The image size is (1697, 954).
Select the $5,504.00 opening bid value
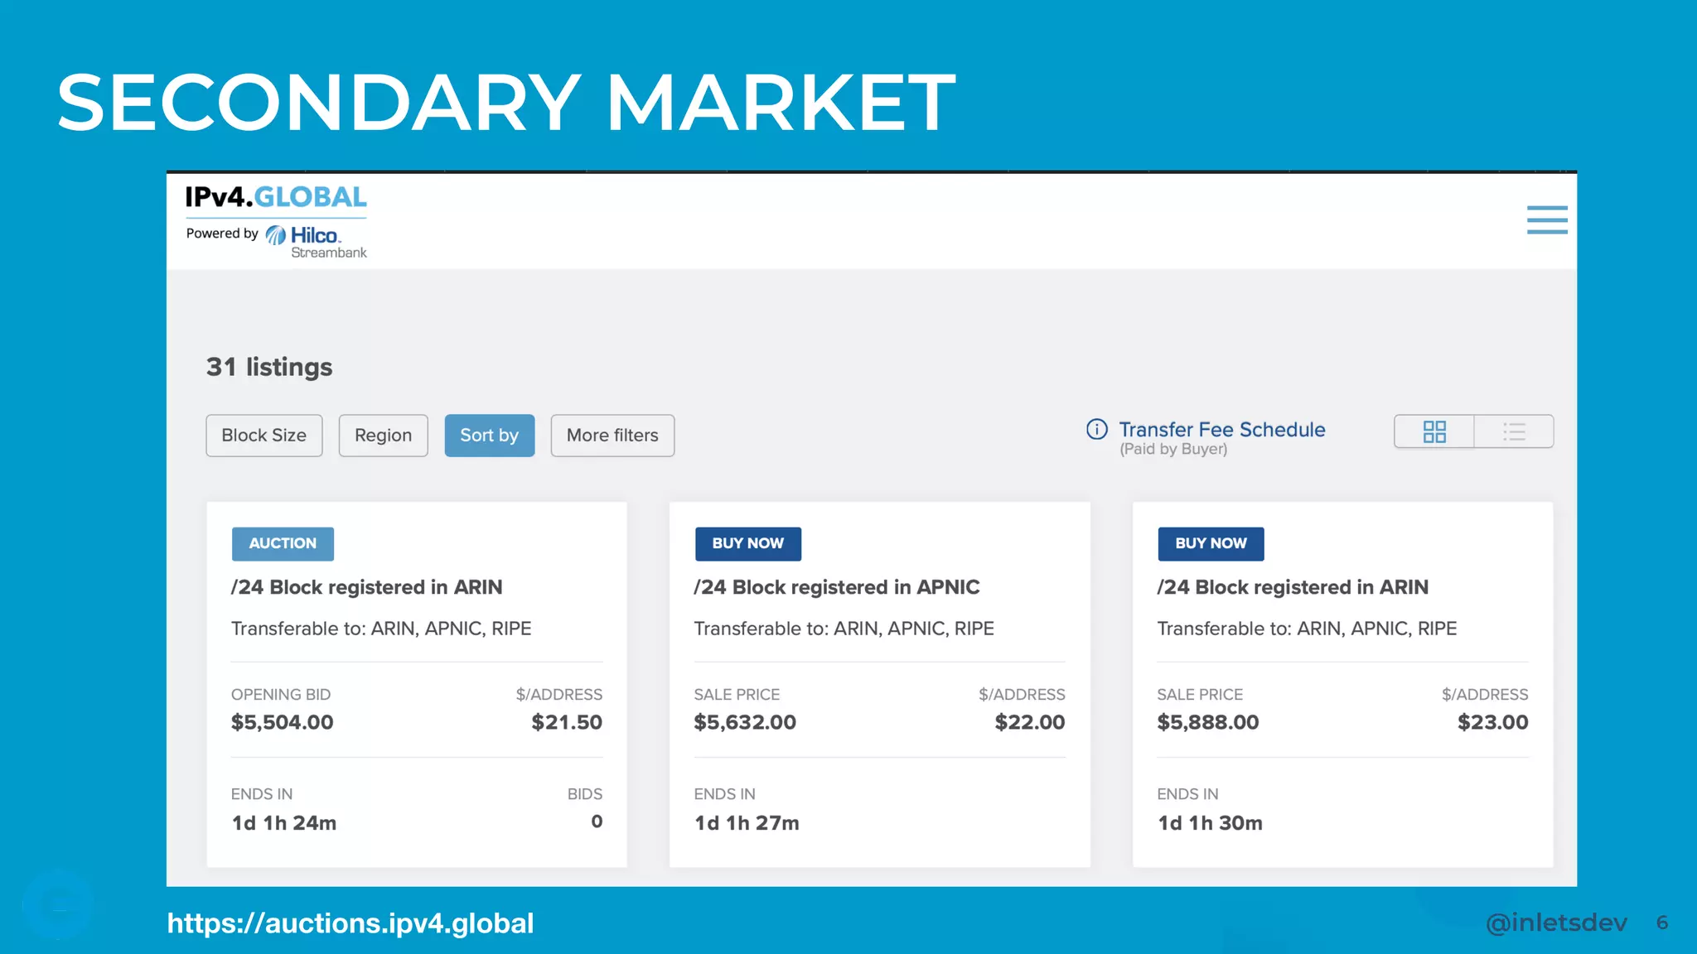[x=283, y=722]
